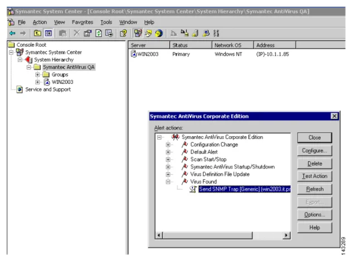Open the Tools menu

(x=106, y=22)
